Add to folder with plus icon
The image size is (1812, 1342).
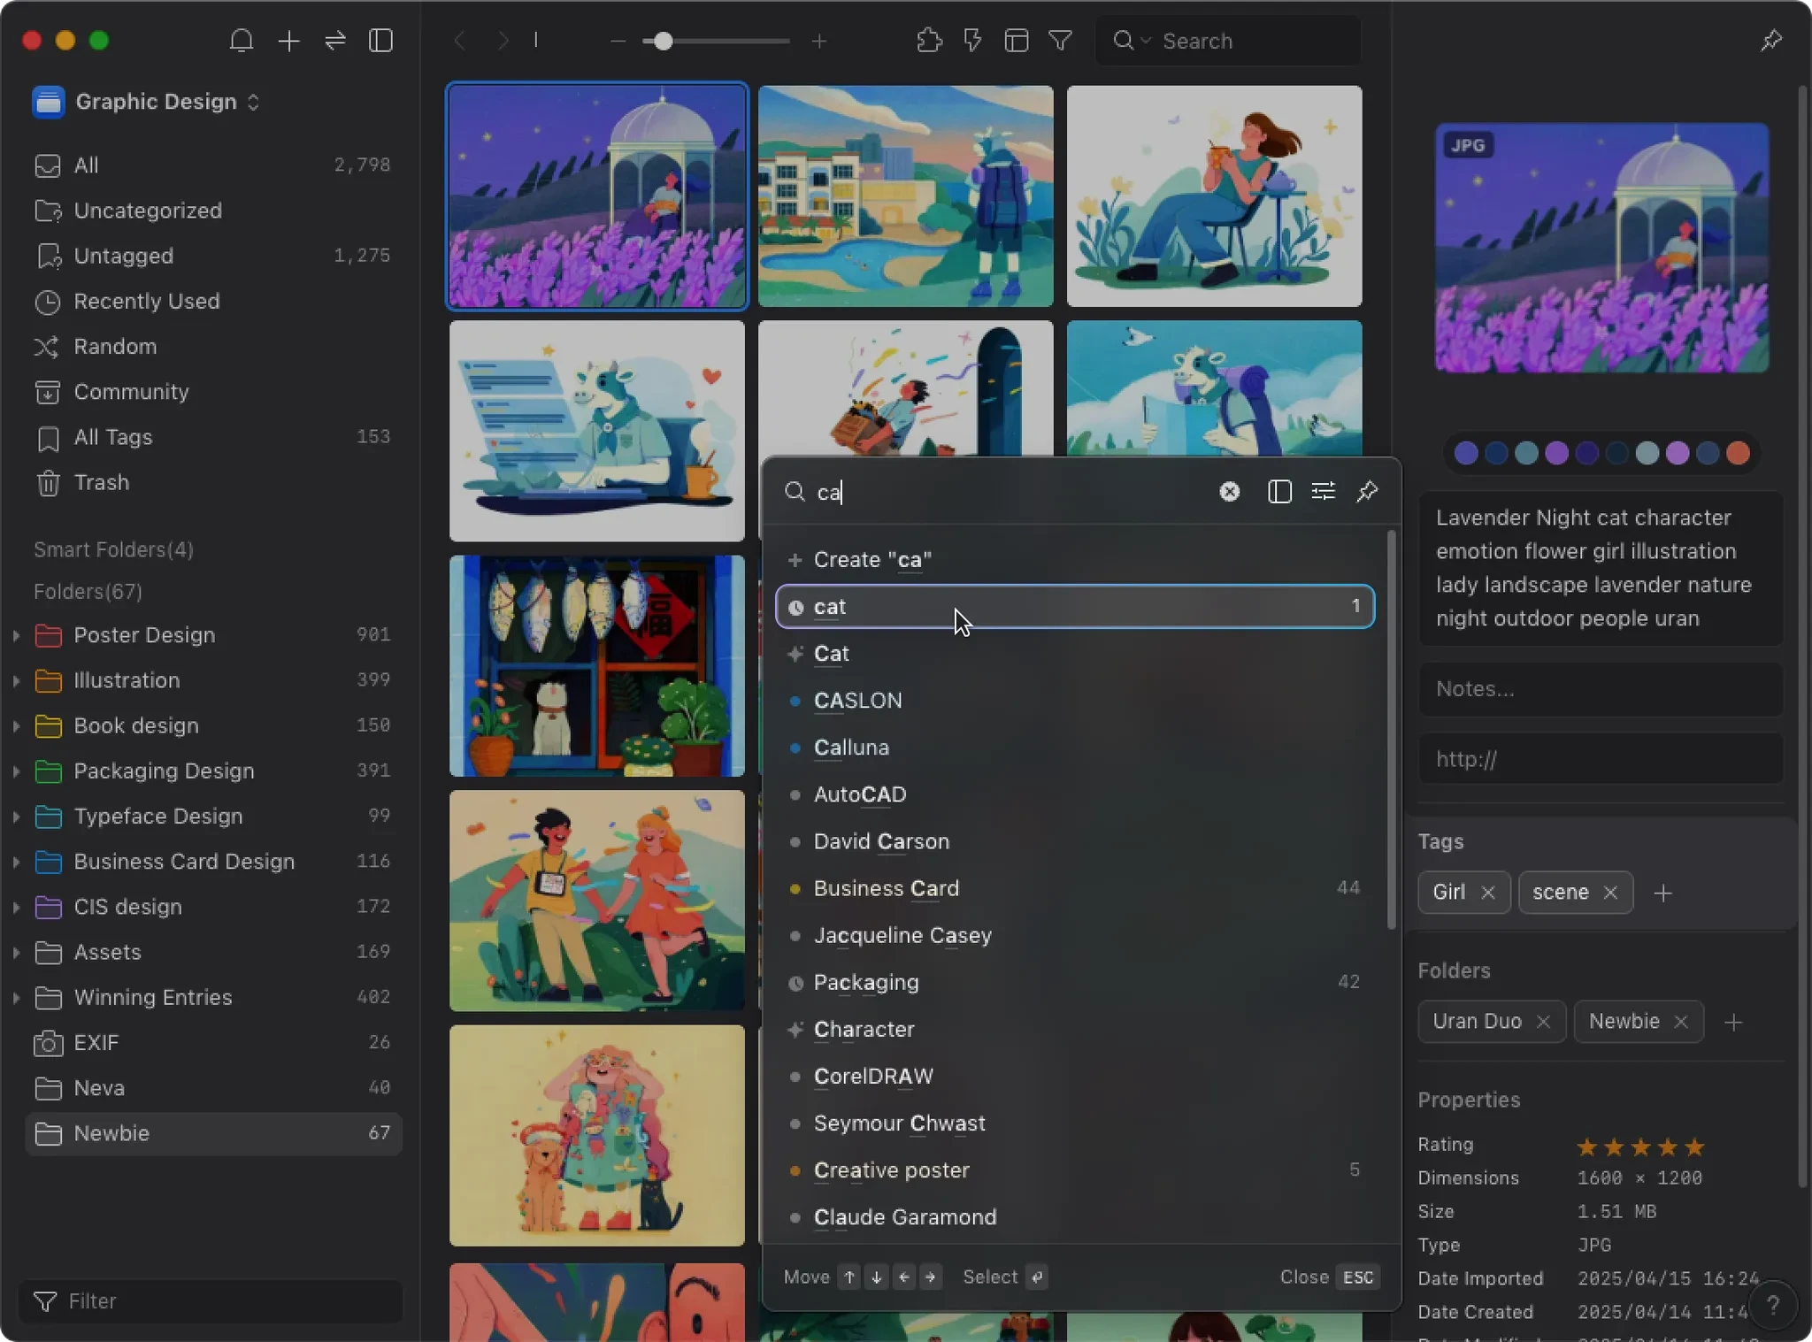[x=1734, y=1023]
